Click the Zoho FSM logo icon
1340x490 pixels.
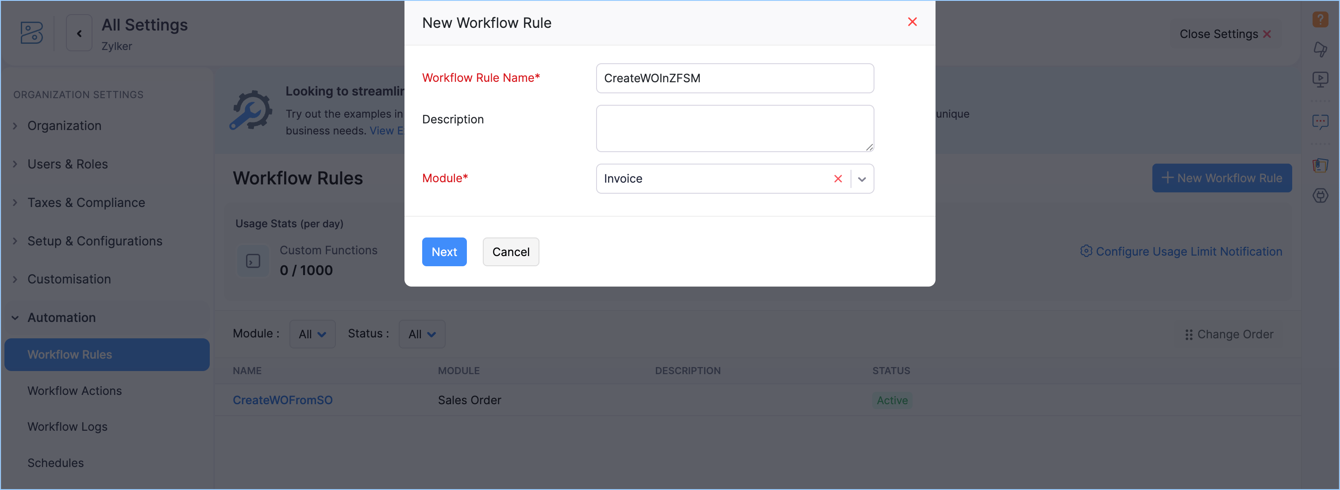tap(31, 33)
